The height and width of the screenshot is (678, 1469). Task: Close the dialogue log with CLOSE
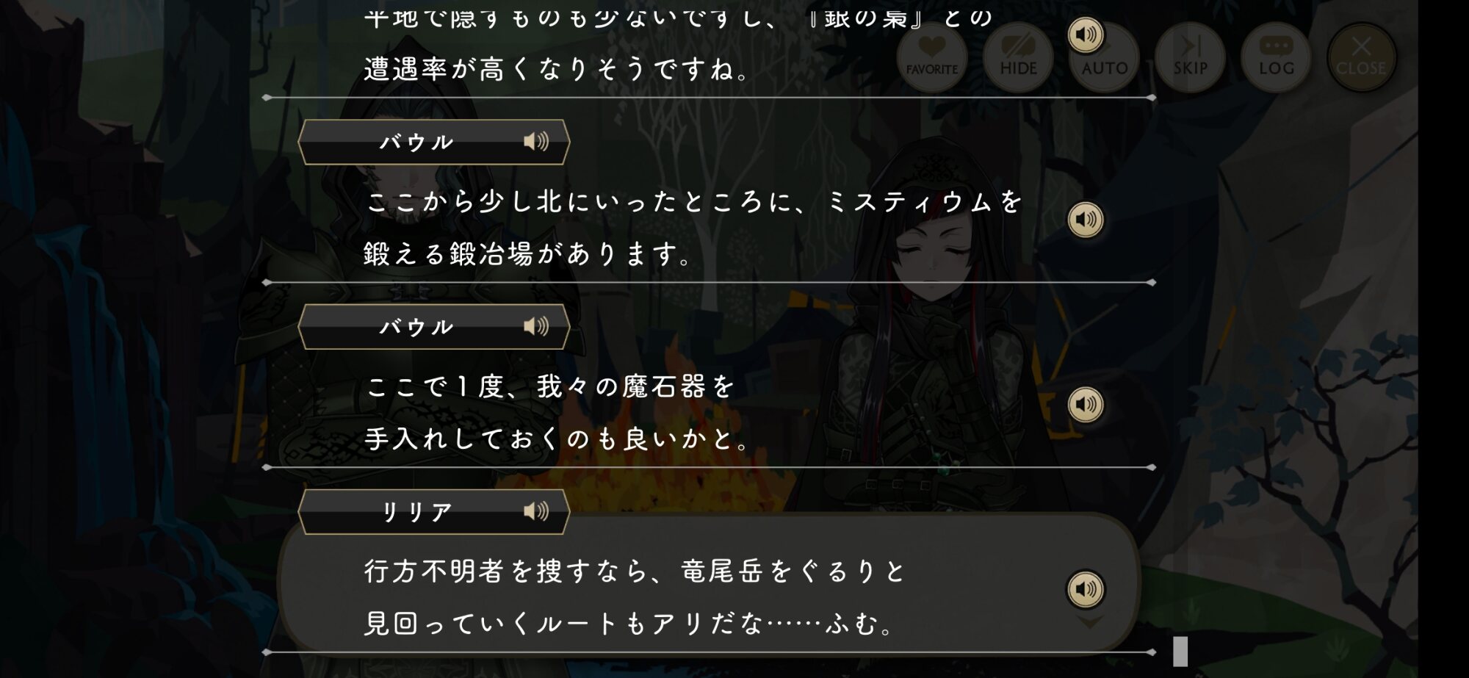(x=1362, y=57)
